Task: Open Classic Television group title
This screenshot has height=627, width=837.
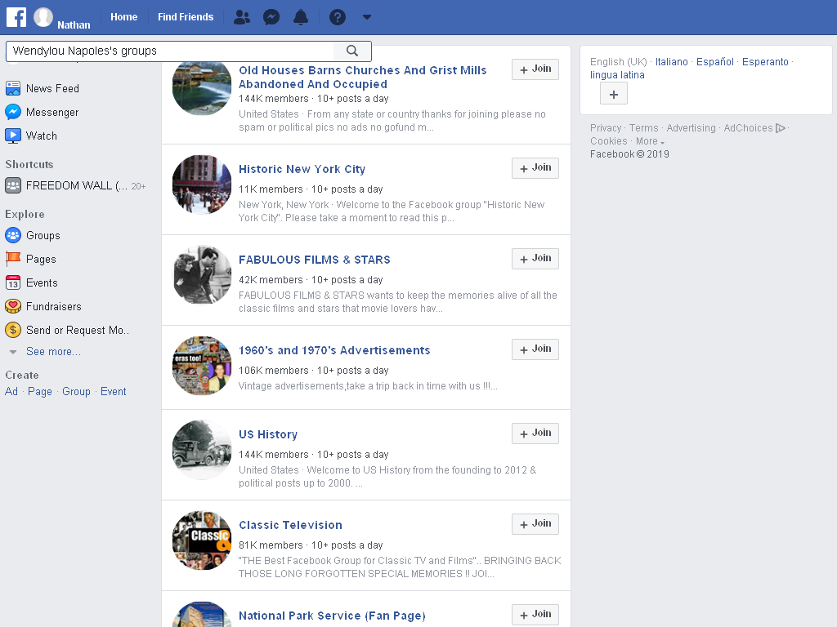Action: pos(290,525)
